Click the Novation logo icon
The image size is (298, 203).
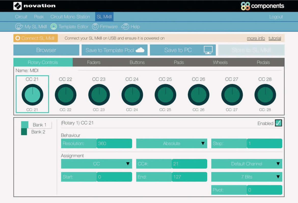coord(18,6)
